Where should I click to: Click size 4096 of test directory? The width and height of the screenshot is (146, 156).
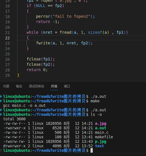pyautogui.click(x=57, y=146)
